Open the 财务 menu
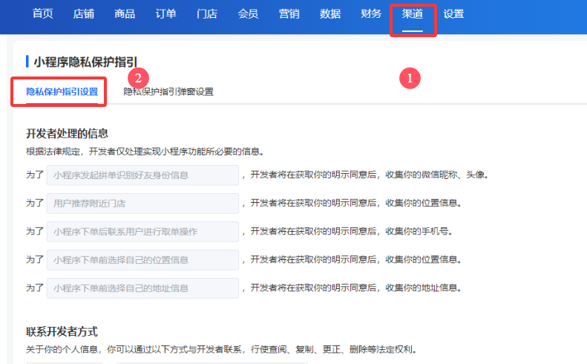587x364 pixels. click(x=371, y=14)
